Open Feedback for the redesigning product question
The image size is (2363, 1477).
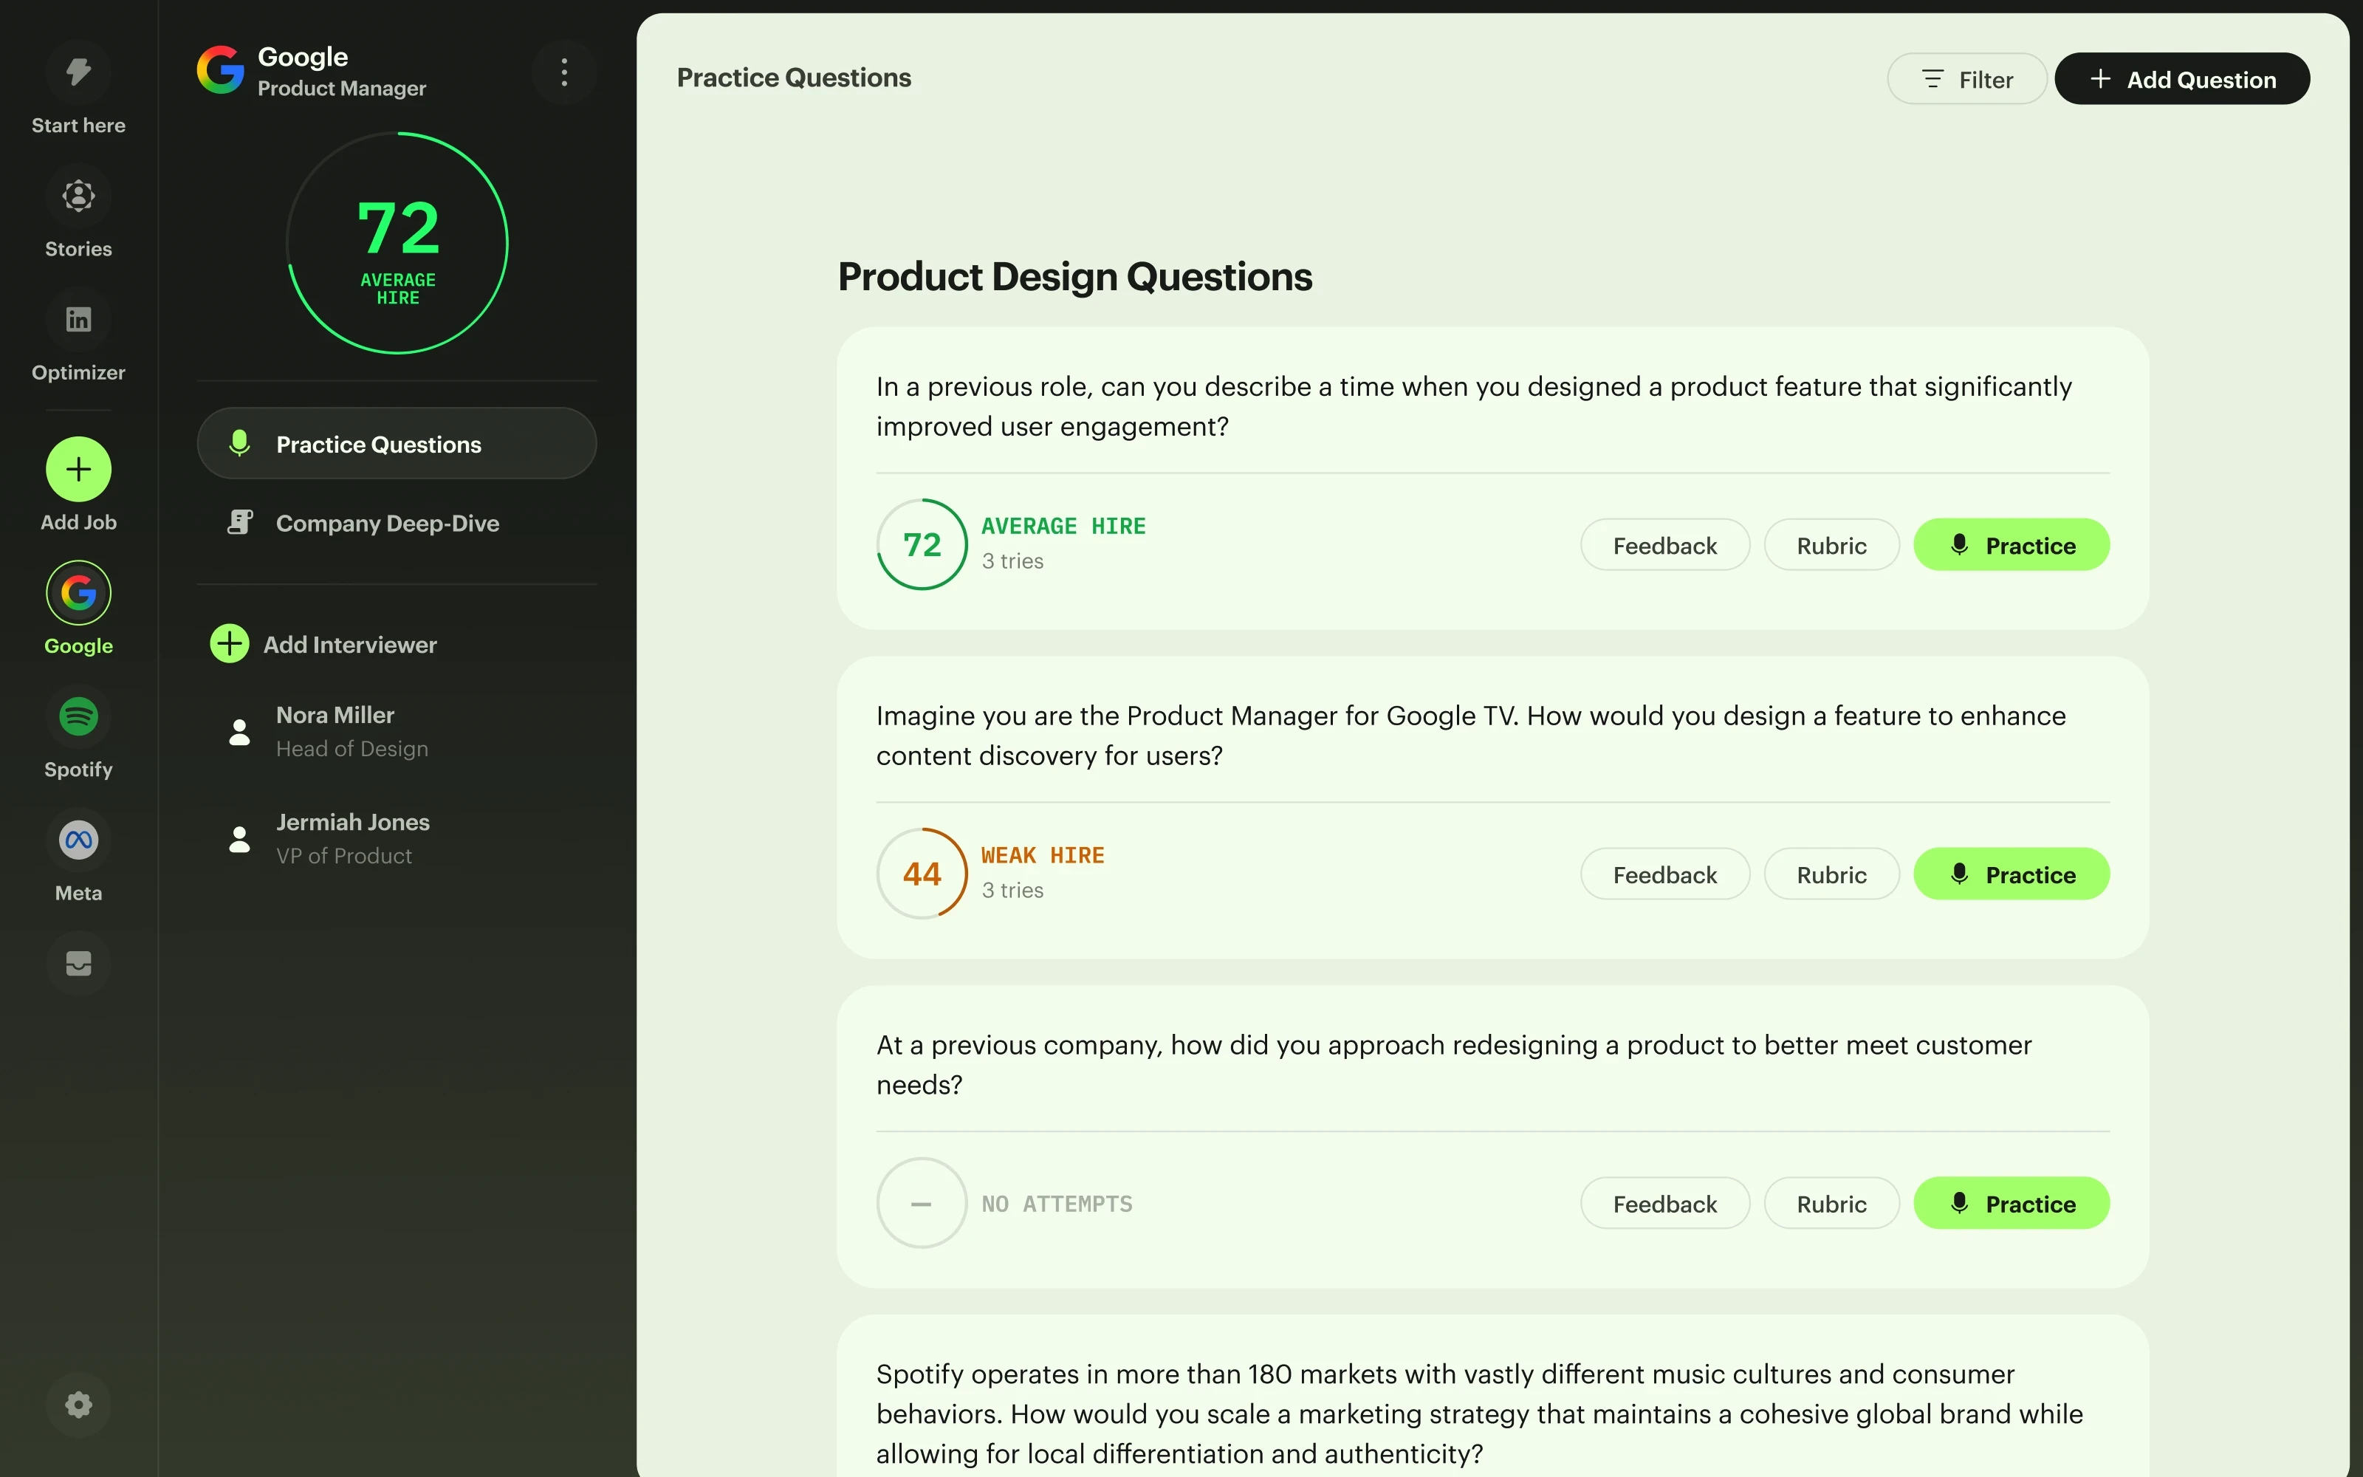pos(1665,1204)
